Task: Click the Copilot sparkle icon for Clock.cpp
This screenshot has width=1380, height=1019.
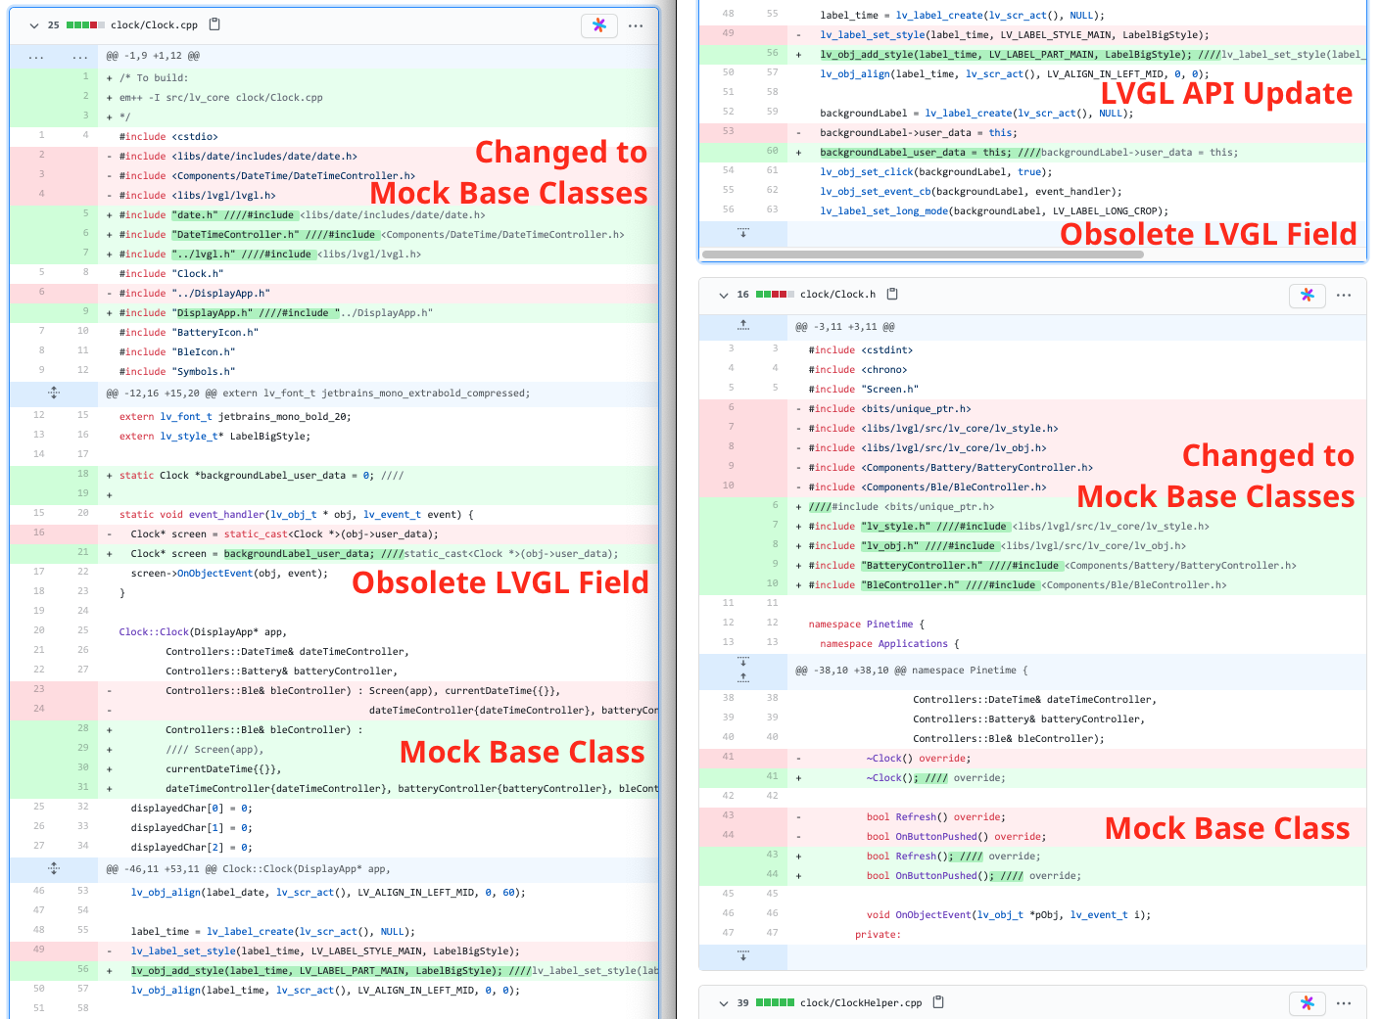Action: 598,25
